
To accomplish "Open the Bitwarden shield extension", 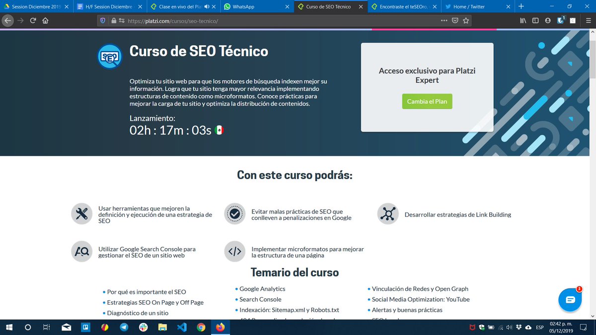I will pos(561,21).
